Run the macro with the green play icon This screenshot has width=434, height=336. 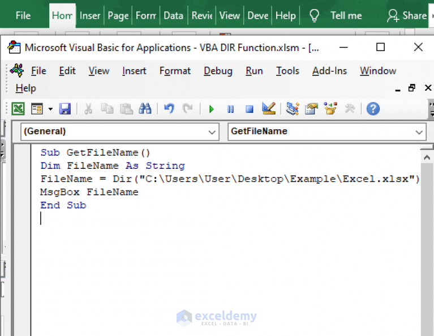pos(212,109)
